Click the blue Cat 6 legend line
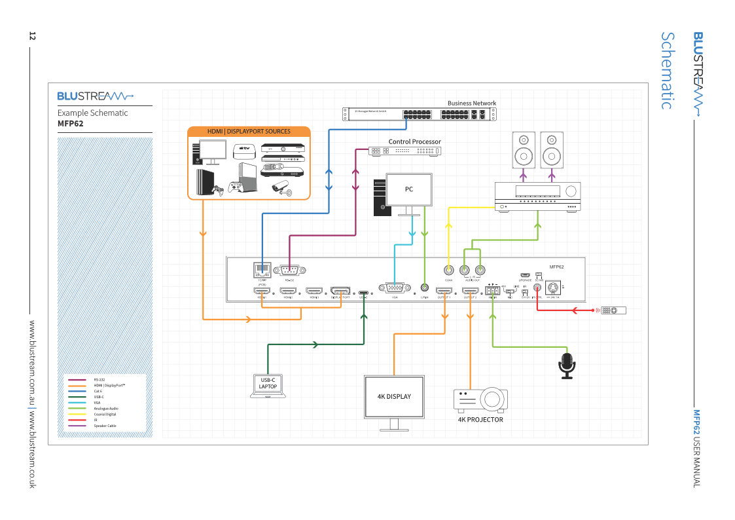This screenshot has height=520, width=735. coord(77,391)
